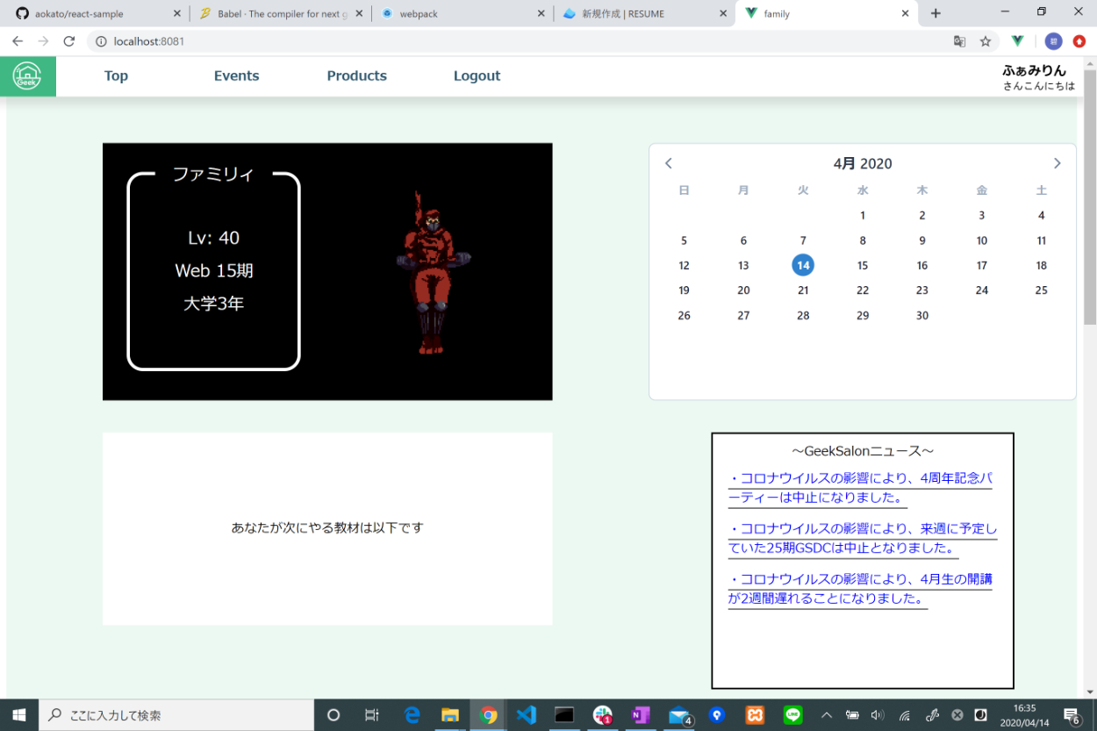Go to next month in calendar

(1057, 163)
